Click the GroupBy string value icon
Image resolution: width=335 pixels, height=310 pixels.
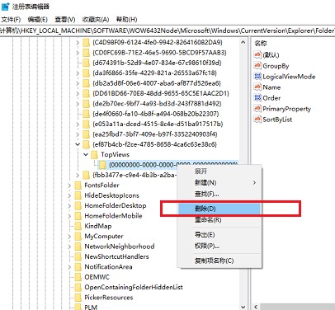pos(257,65)
